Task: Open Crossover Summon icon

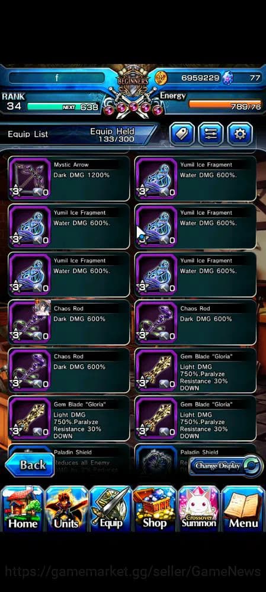Action: click(x=199, y=509)
